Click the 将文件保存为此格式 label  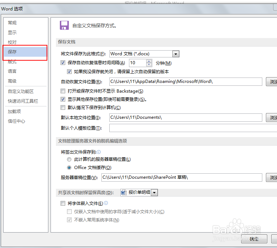pos(83,54)
